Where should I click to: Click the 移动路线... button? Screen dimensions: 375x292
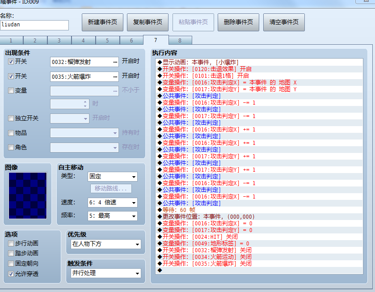[x=111, y=188]
